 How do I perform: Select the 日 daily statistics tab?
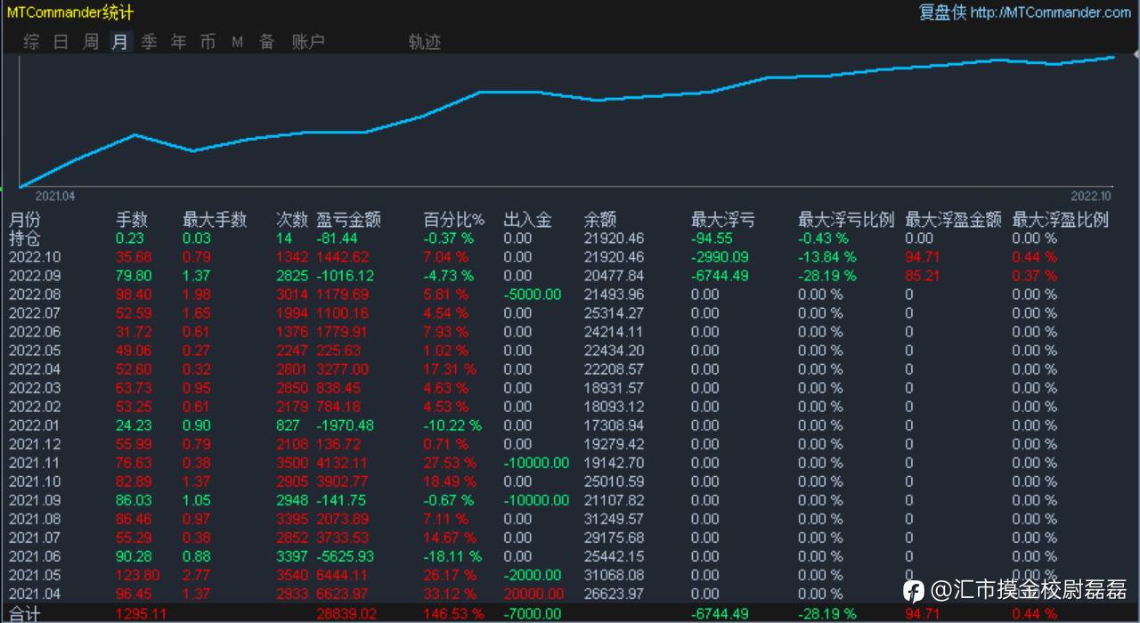click(61, 42)
